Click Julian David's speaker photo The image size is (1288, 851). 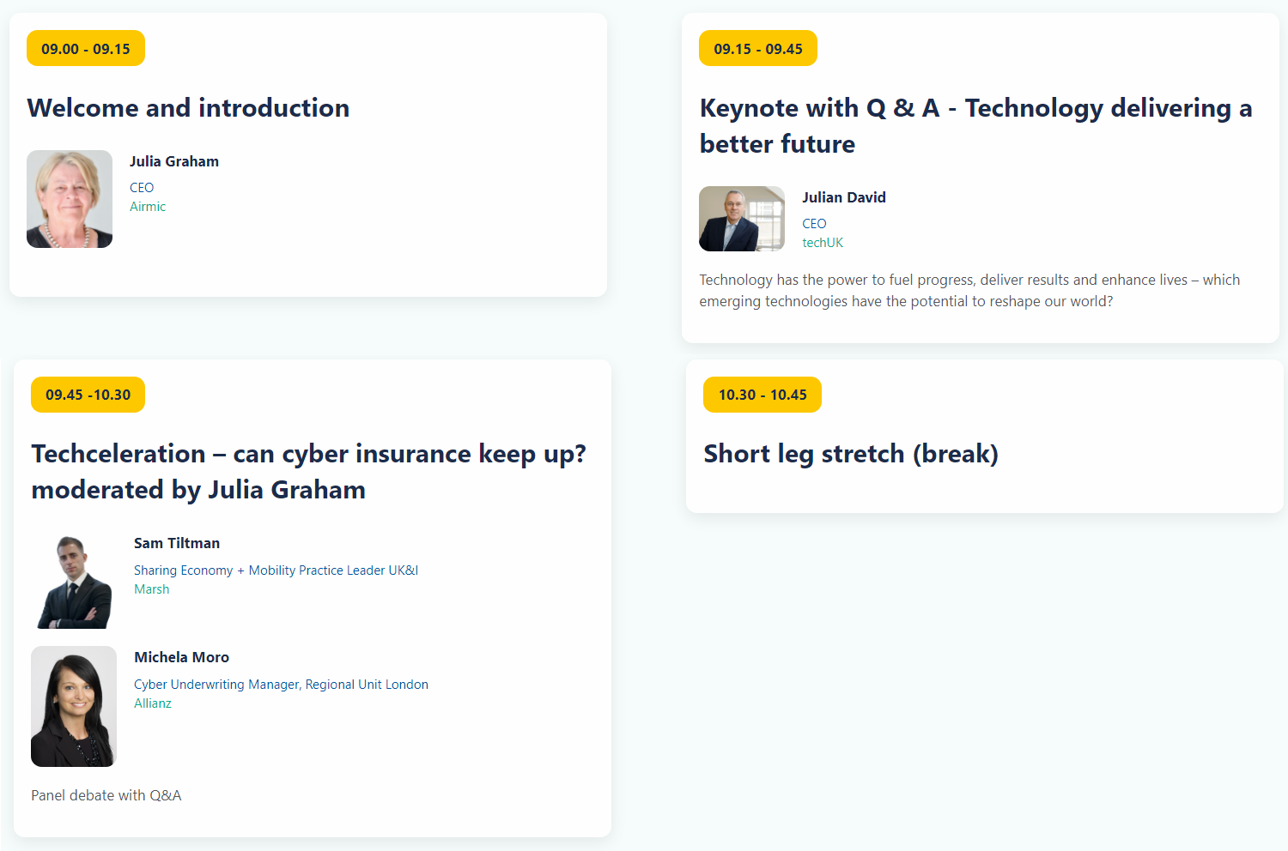pos(742,219)
